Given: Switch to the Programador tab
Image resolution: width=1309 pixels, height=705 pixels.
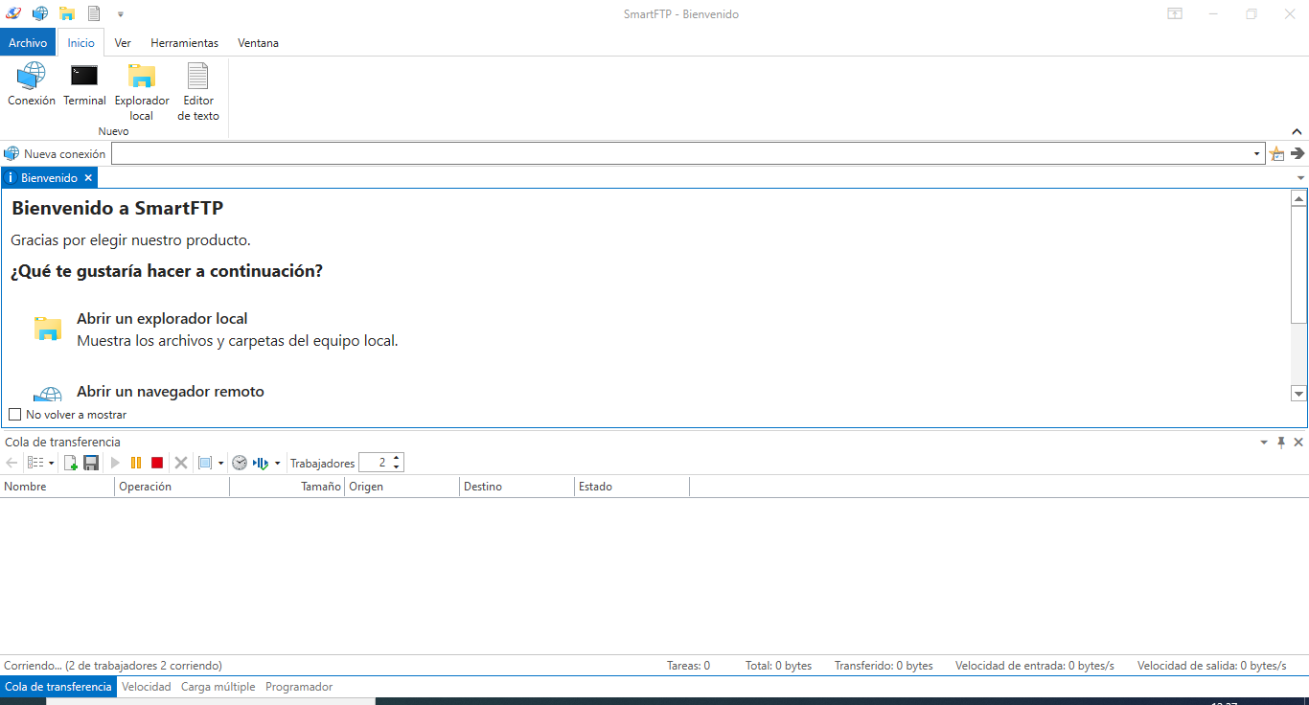Looking at the screenshot, I should [x=299, y=687].
